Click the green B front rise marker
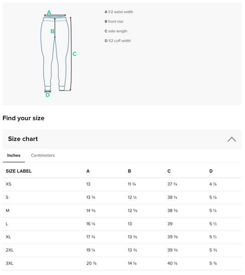 (x=52, y=32)
